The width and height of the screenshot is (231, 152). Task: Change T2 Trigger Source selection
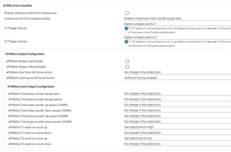click(x=177, y=37)
